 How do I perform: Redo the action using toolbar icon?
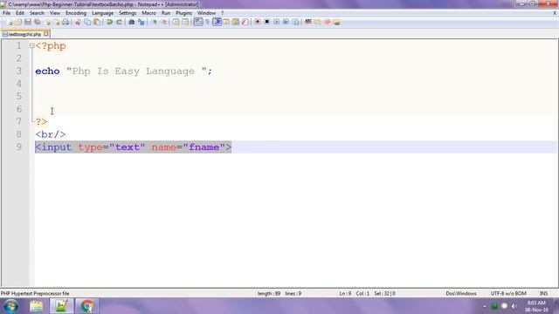coord(119,22)
